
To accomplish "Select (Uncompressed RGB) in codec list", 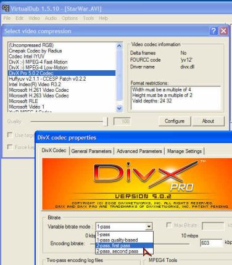I will [62, 45].
